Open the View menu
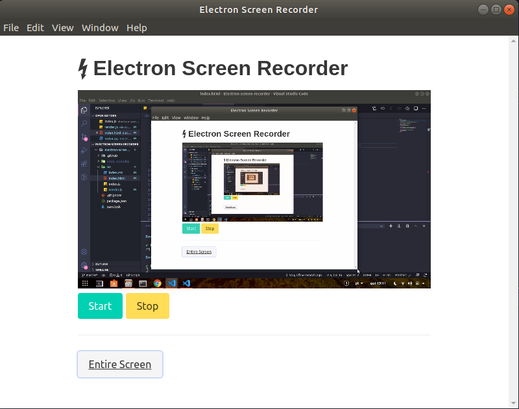The image size is (519, 409). [x=62, y=28]
